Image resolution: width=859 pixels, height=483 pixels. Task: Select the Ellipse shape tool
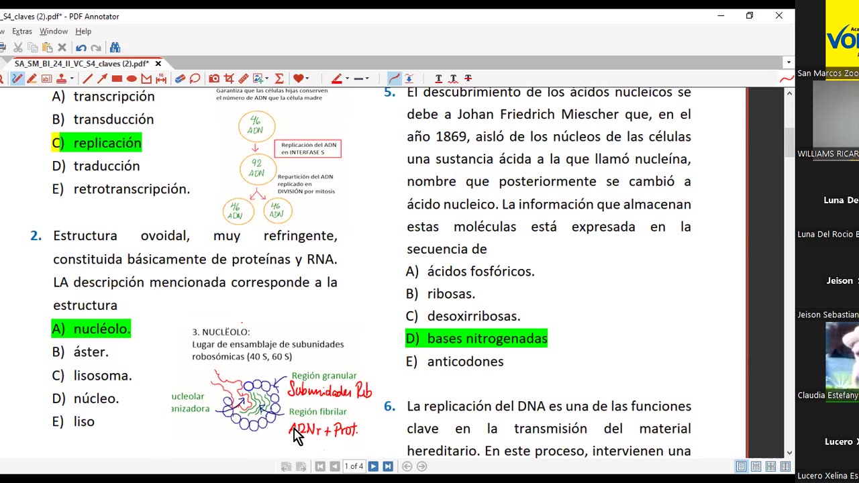tap(132, 78)
